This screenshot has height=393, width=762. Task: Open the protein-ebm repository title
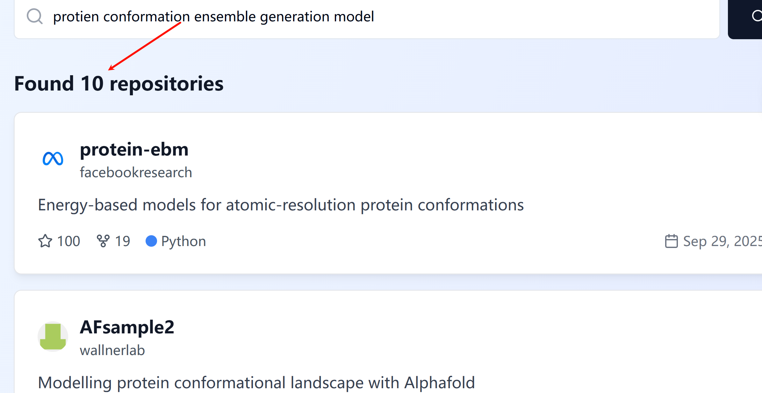tap(134, 149)
